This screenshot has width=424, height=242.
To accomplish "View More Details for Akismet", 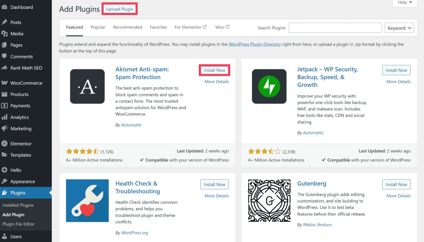I will 217,81.
